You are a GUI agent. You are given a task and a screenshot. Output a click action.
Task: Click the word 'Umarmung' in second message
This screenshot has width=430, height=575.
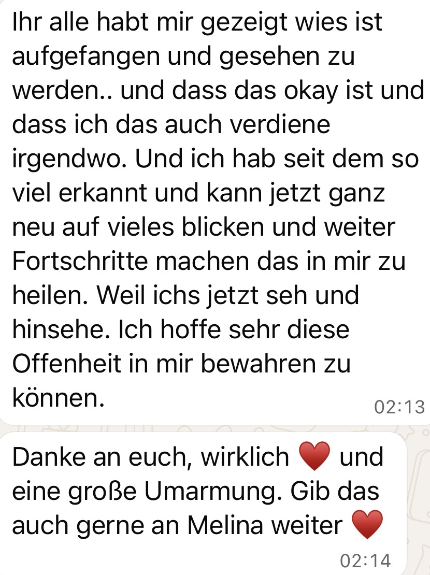[x=210, y=492]
